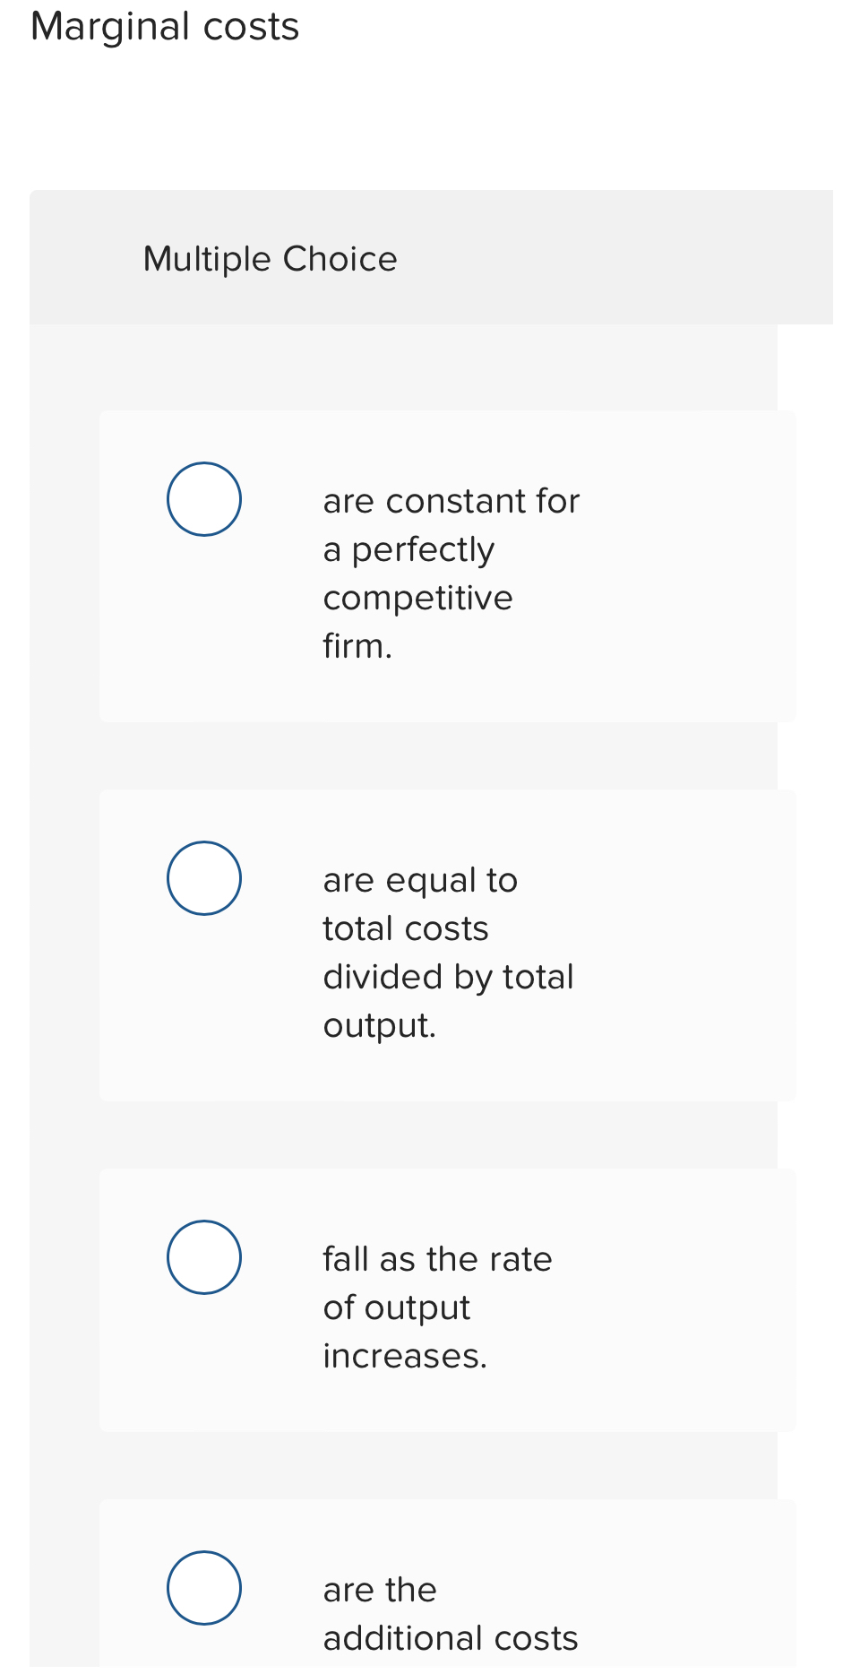
Task: Select the radio button for 'fall as the rate of output increases'
Action: coord(203,1256)
